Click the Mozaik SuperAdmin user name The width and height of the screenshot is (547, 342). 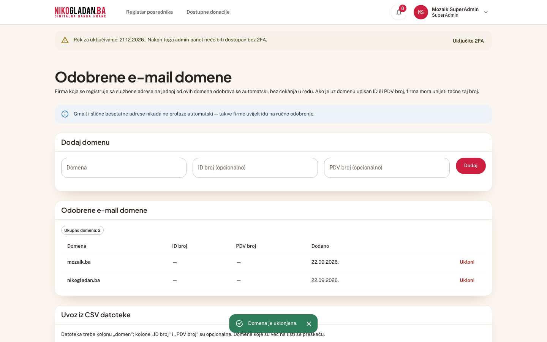tap(455, 9)
